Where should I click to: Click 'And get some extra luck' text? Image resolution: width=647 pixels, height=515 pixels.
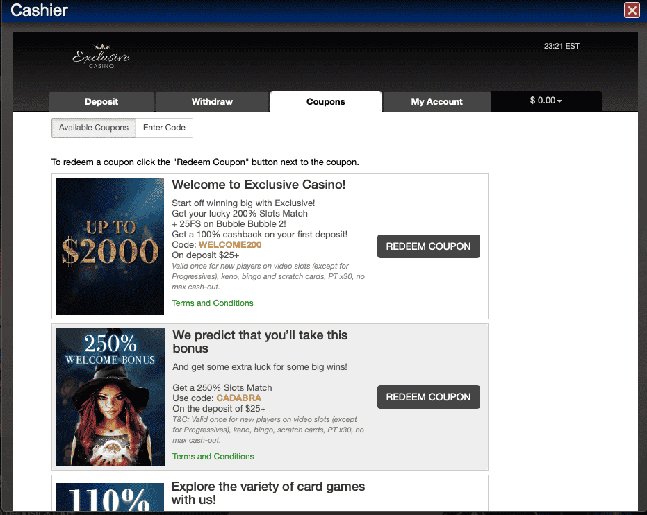pyautogui.click(x=259, y=366)
